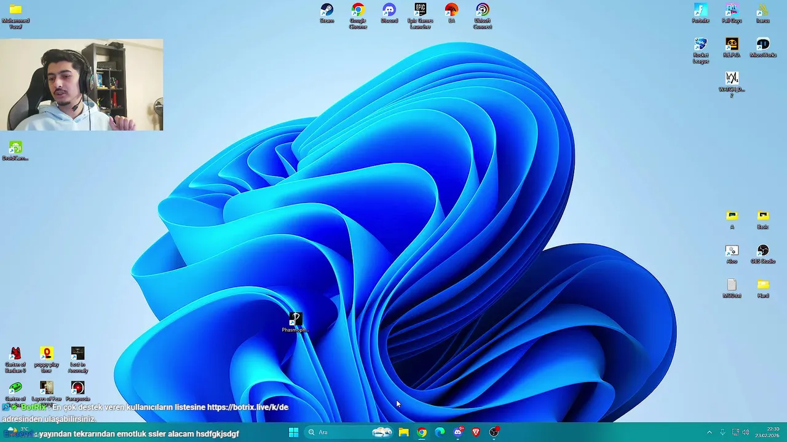Expand the hidden system tray icons chevron
The height and width of the screenshot is (442, 787).
coord(709,432)
